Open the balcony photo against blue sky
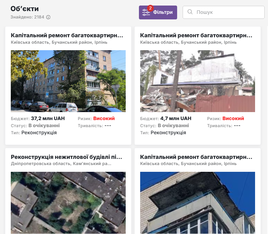The height and width of the screenshot is (234, 268). (x=197, y=203)
